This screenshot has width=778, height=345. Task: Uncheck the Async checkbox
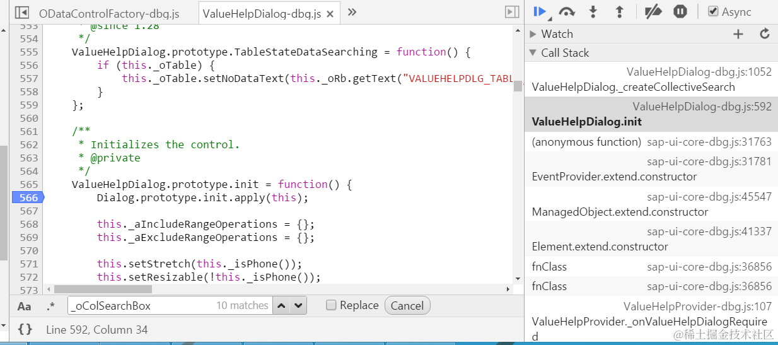point(713,11)
